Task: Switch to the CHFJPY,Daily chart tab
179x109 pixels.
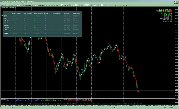Action: [148, 106]
